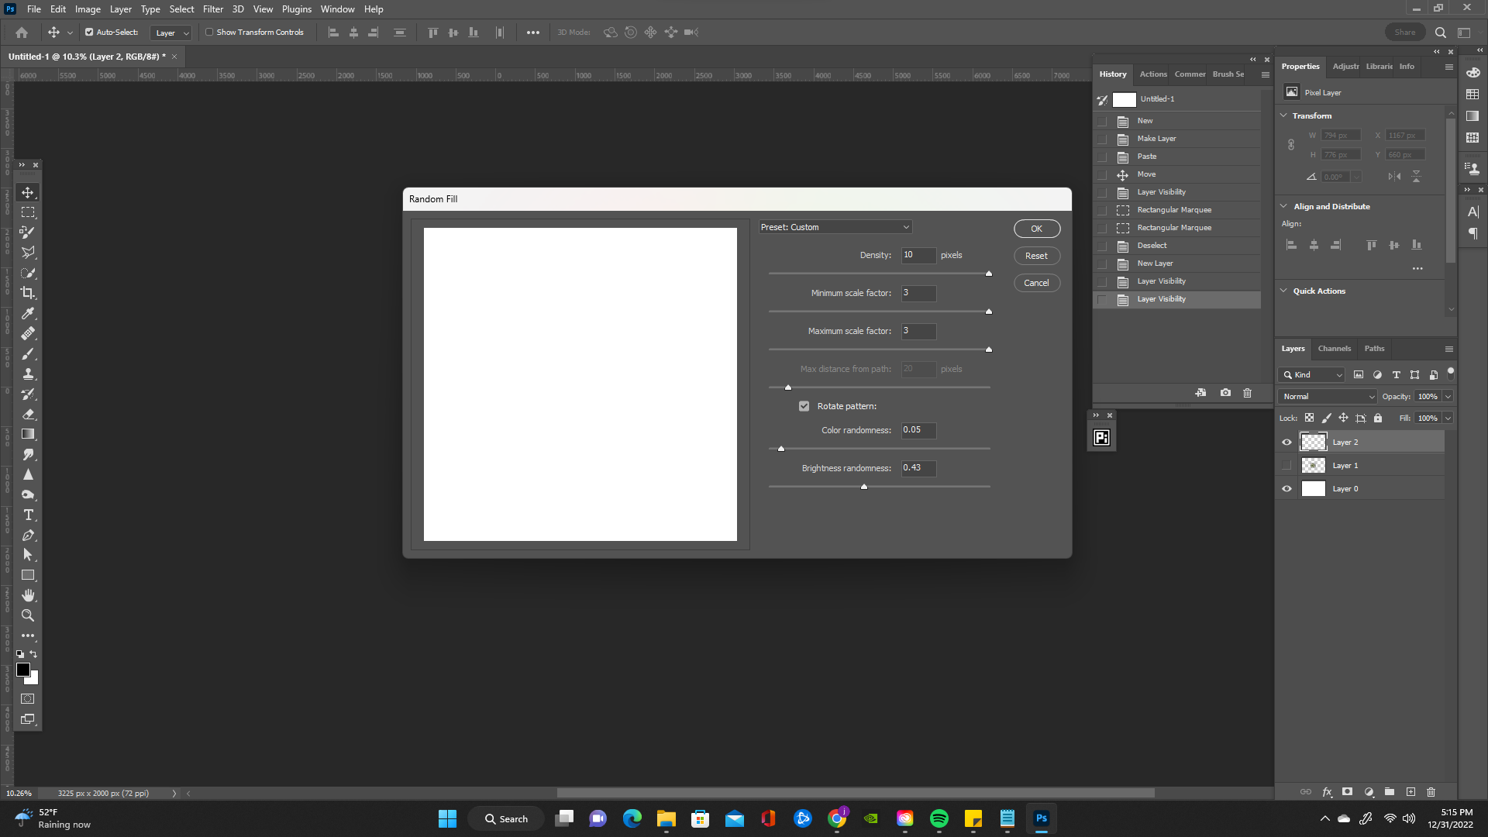The width and height of the screenshot is (1488, 837).
Task: Open the layer blend mode dropdown
Action: click(1327, 396)
